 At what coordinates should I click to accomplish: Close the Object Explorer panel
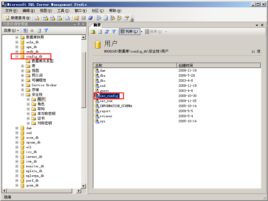83,24
